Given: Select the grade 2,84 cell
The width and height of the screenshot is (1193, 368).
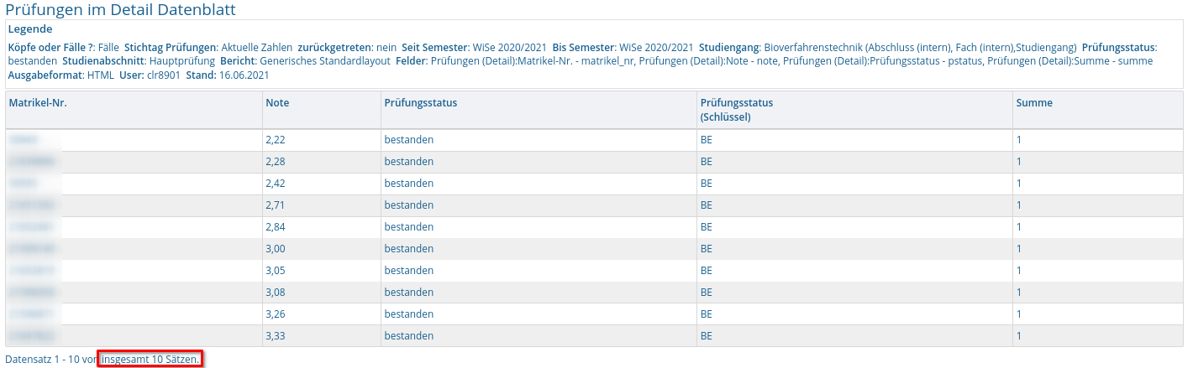Looking at the screenshot, I should click(x=276, y=226).
